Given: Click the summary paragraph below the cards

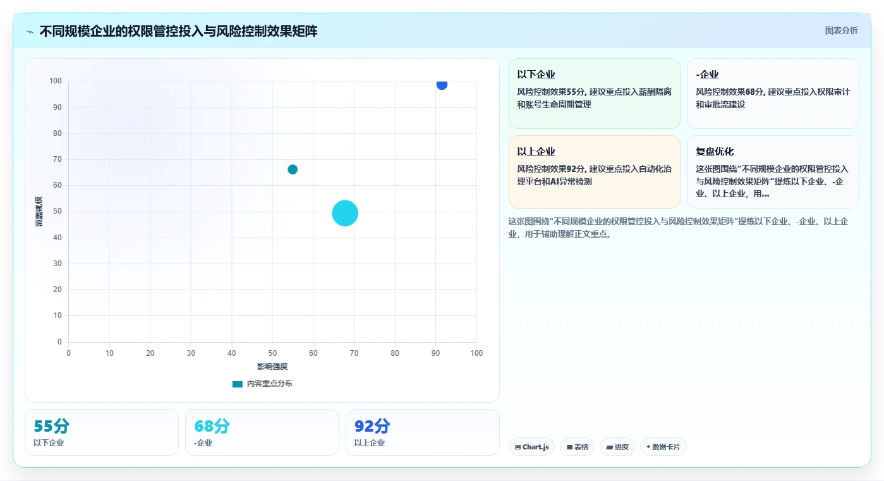Looking at the screenshot, I should (x=678, y=228).
